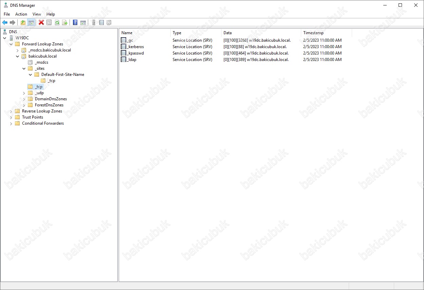Expand the Reverse Lookup Zones node
Viewport: 424px width, 290px height.
pos(11,111)
